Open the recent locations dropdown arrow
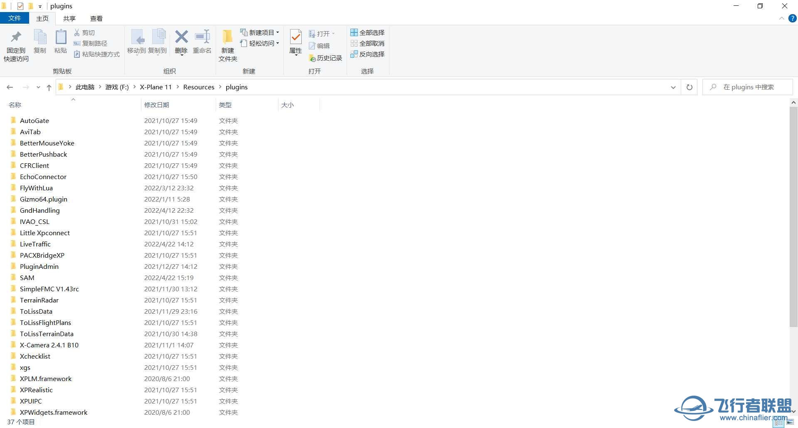The height and width of the screenshot is (428, 798). click(x=38, y=87)
